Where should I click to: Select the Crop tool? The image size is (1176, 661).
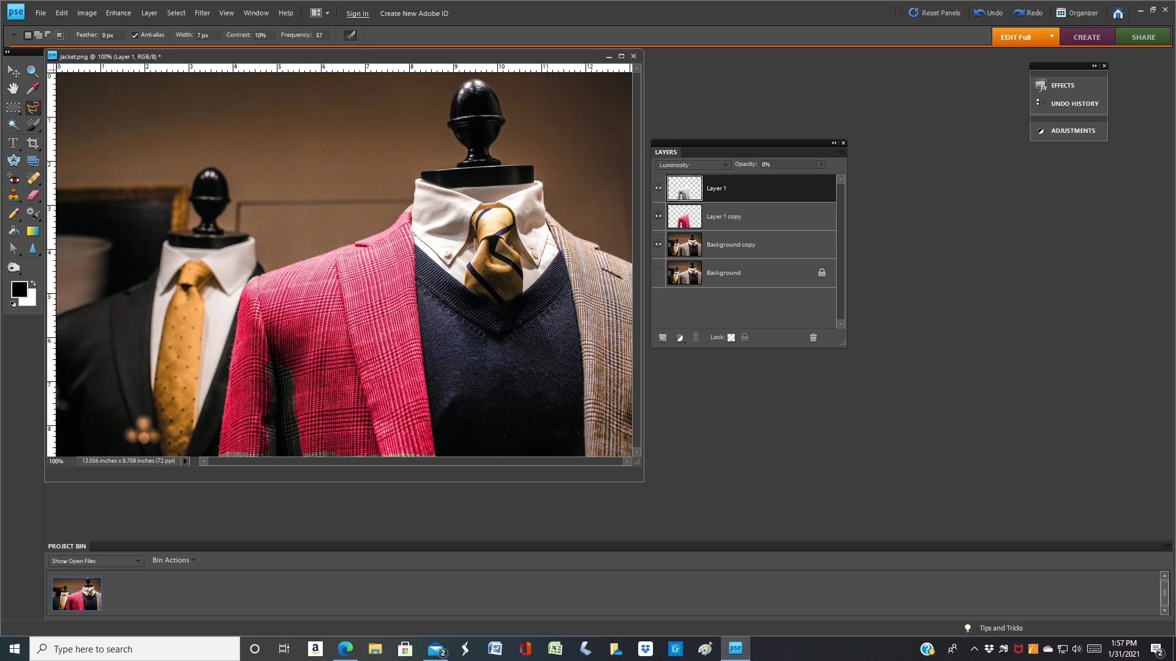coord(32,143)
